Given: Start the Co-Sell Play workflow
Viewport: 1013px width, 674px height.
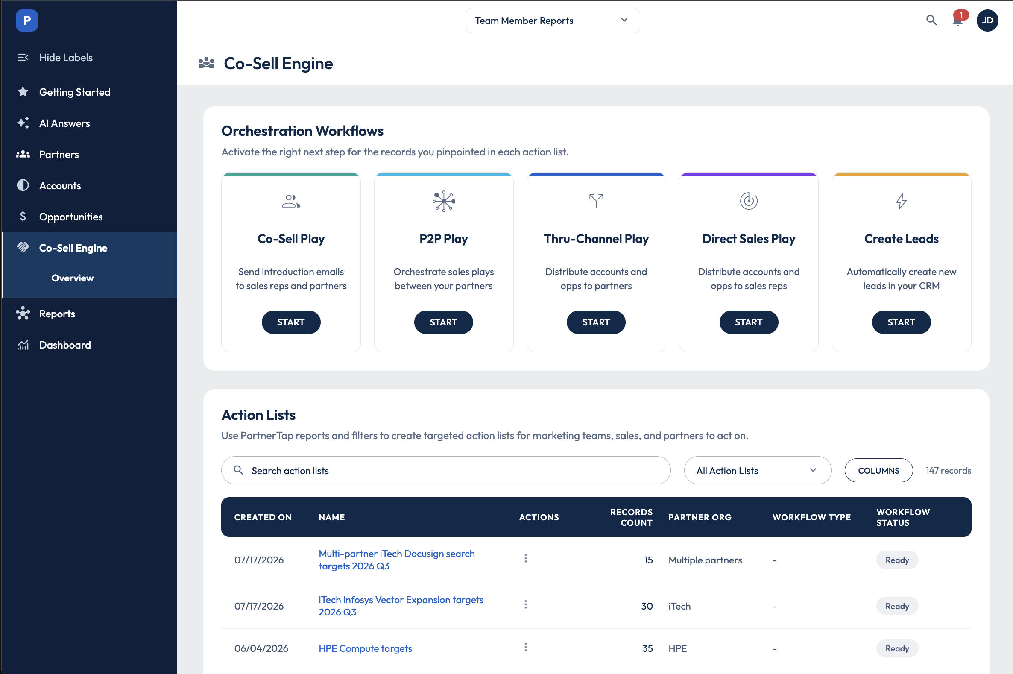Looking at the screenshot, I should 291,322.
